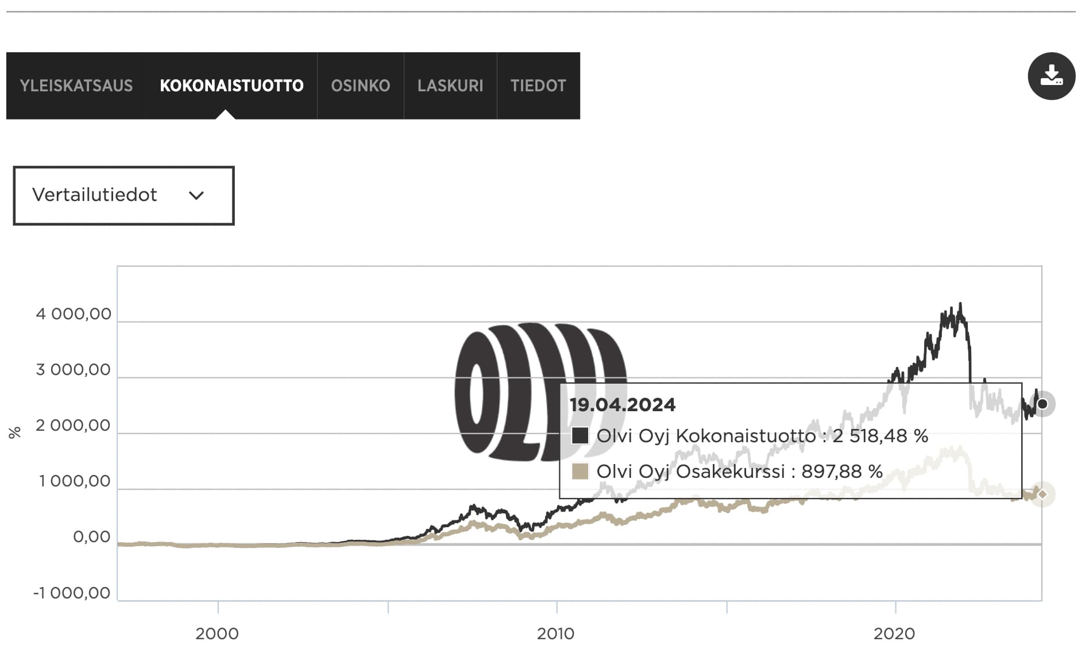This screenshot has height=649, width=1089.
Task: Click the 2010 label on the time axis
Action: pos(555,633)
